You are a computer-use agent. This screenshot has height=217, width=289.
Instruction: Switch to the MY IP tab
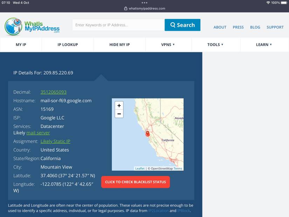coord(21,45)
